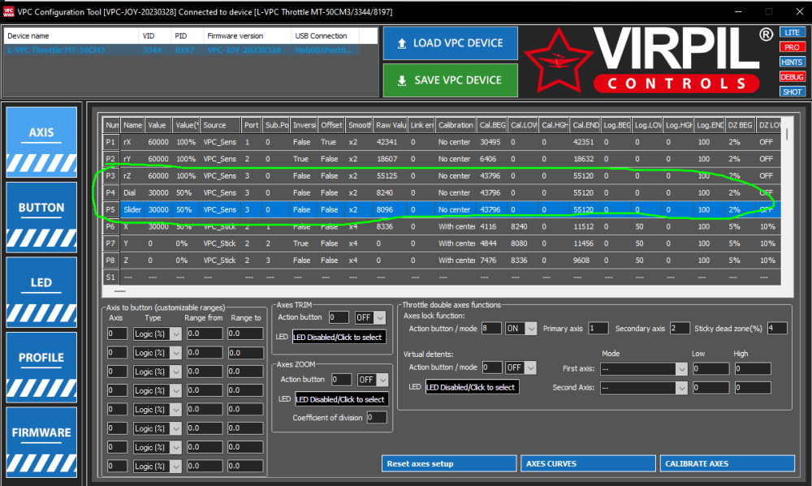Image resolution: width=812 pixels, height=486 pixels.
Task: Expand the Axes TRIM OFF dropdown
Action: pyautogui.click(x=369, y=317)
